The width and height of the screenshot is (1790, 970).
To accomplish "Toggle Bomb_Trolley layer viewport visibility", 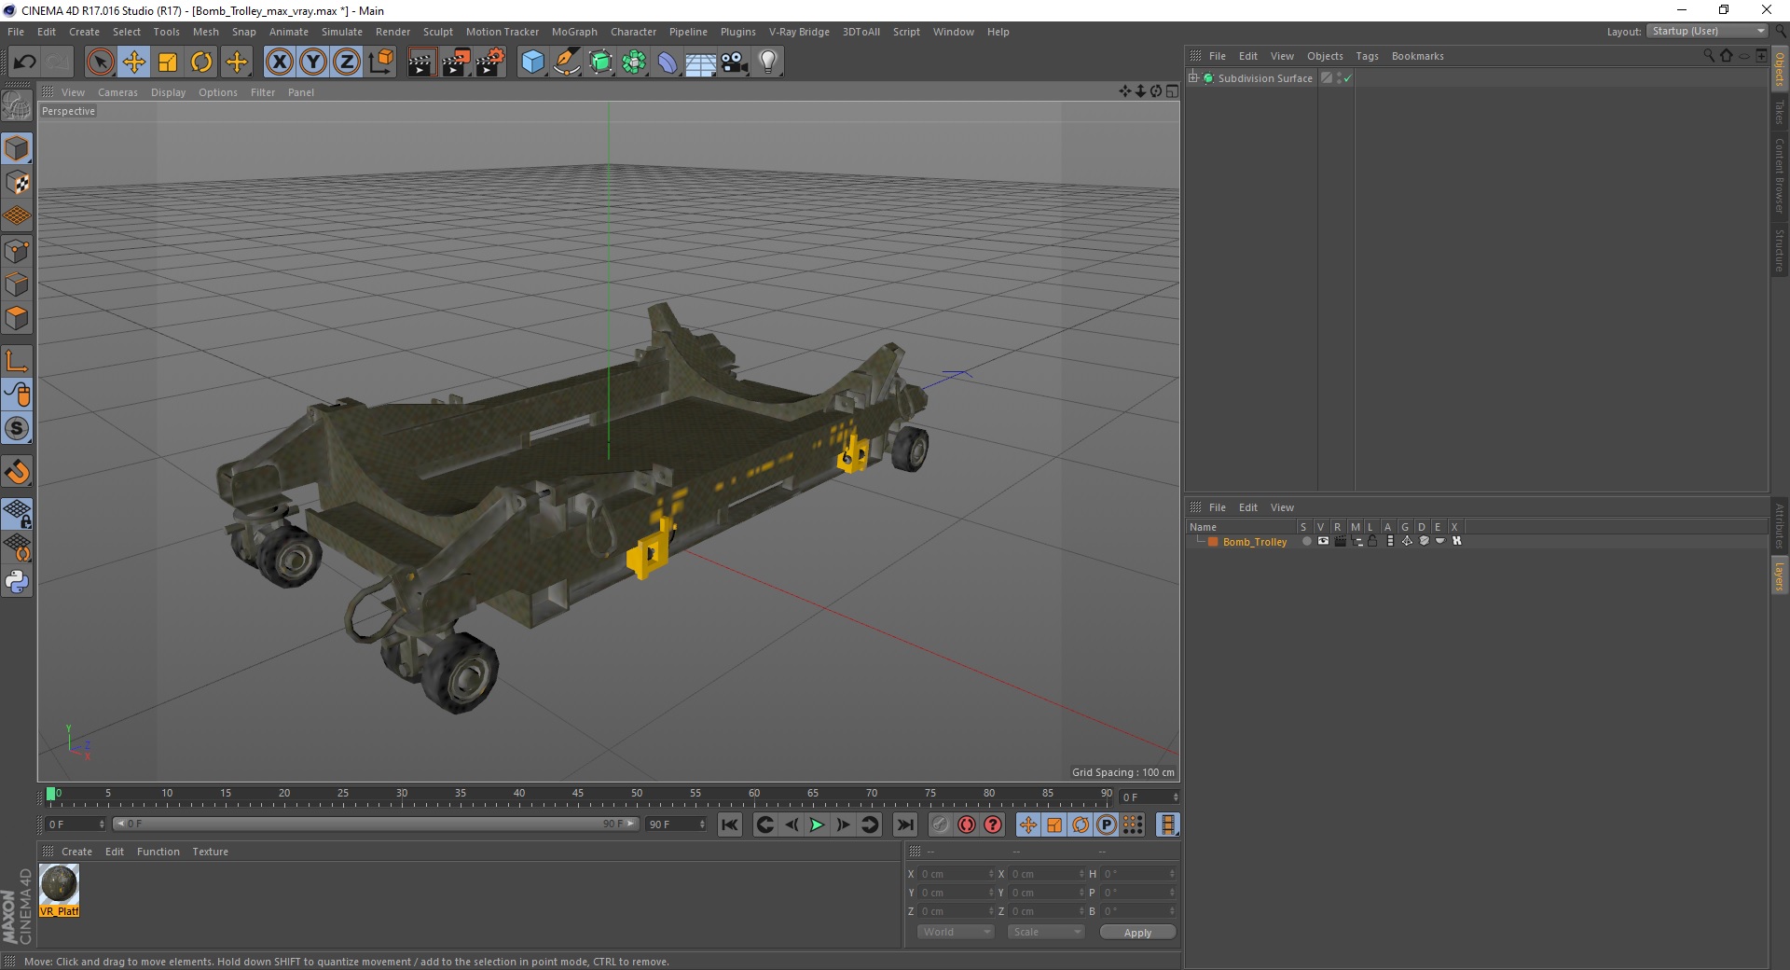I will click(x=1323, y=541).
